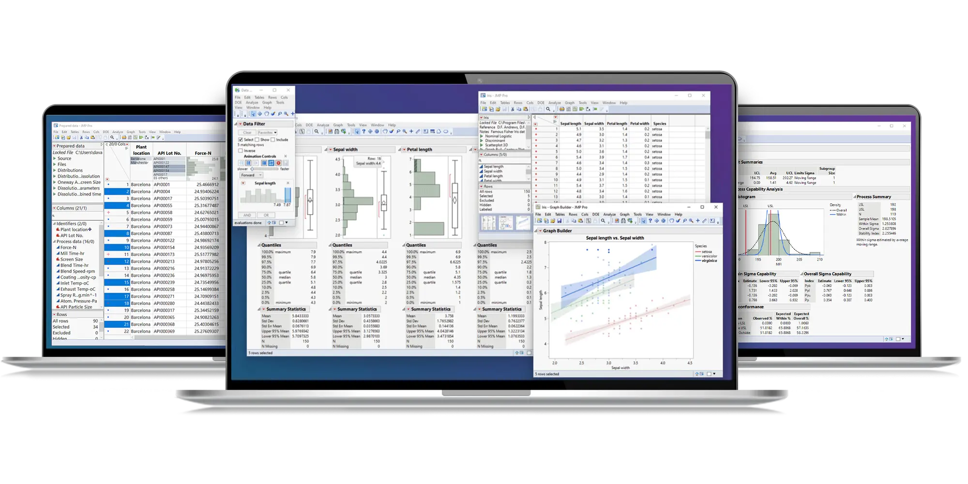This screenshot has width=968, height=484.
Task: Expand the Distributions script in Prepared data panel
Action: click(54, 170)
